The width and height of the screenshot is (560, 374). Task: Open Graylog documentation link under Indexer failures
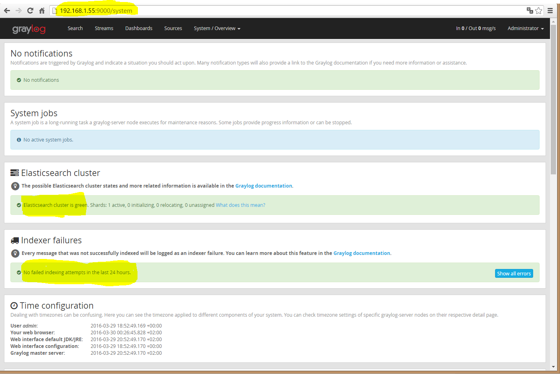tap(362, 253)
